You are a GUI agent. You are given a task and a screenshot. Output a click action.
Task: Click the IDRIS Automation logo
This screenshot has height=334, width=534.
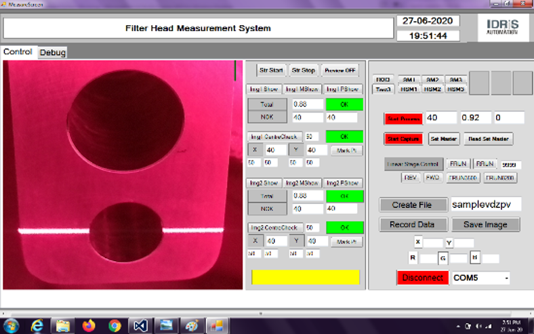point(502,27)
